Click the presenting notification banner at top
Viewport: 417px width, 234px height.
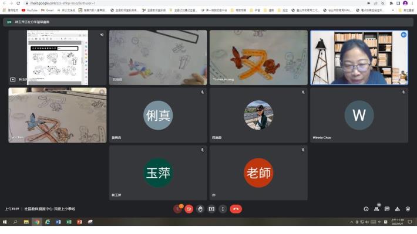[x=208, y=22]
